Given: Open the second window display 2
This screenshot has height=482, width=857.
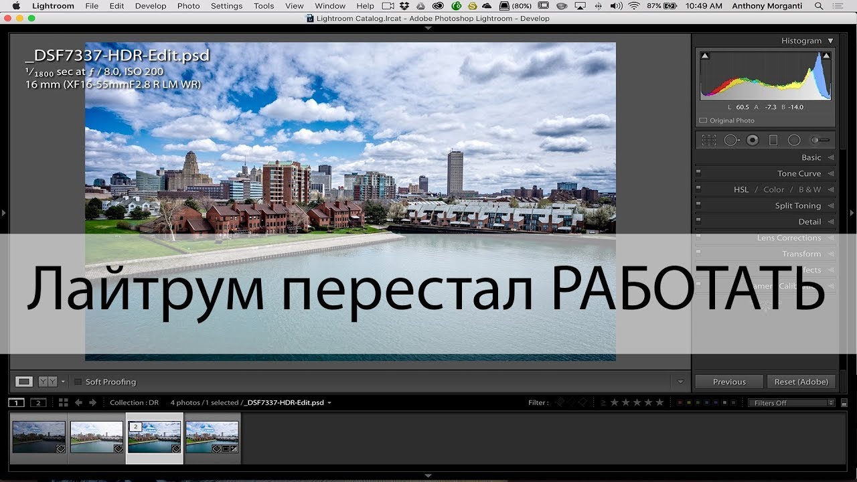Looking at the screenshot, I should (x=38, y=402).
